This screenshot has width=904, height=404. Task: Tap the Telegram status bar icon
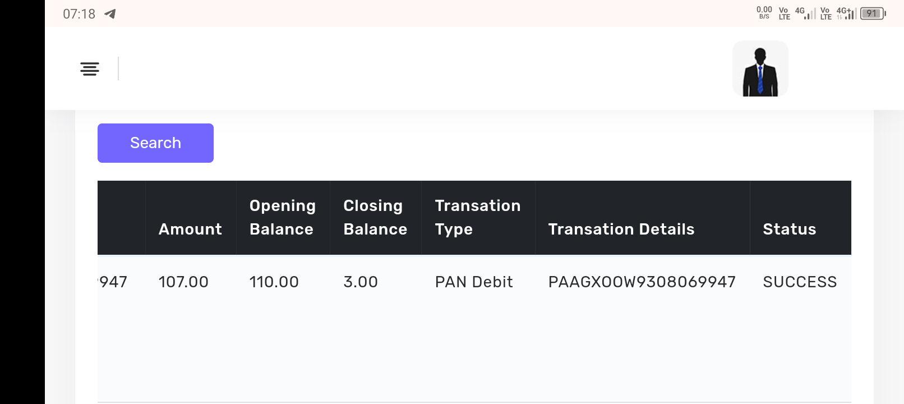(x=110, y=14)
